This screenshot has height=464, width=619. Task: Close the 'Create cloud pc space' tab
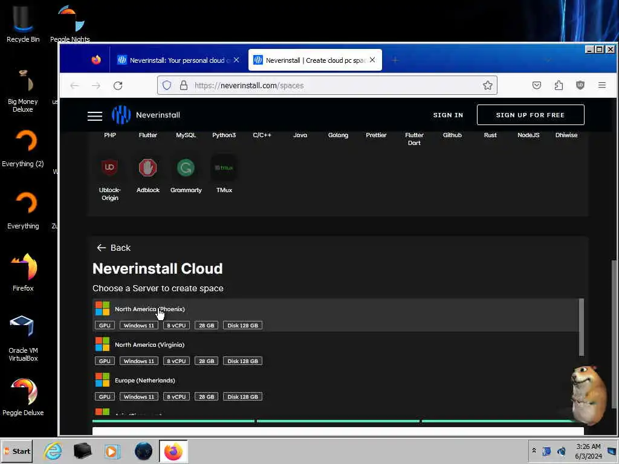click(x=372, y=60)
